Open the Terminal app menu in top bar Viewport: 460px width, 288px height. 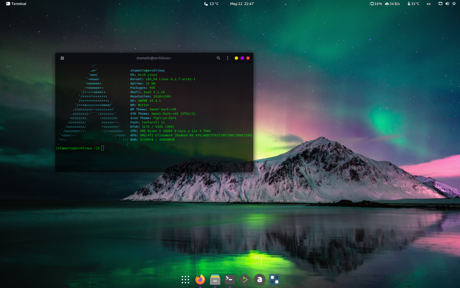(16, 3)
